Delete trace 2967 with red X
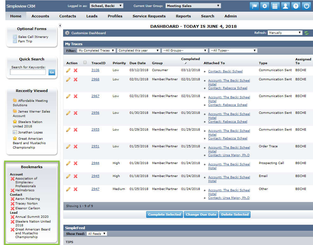 75,96
